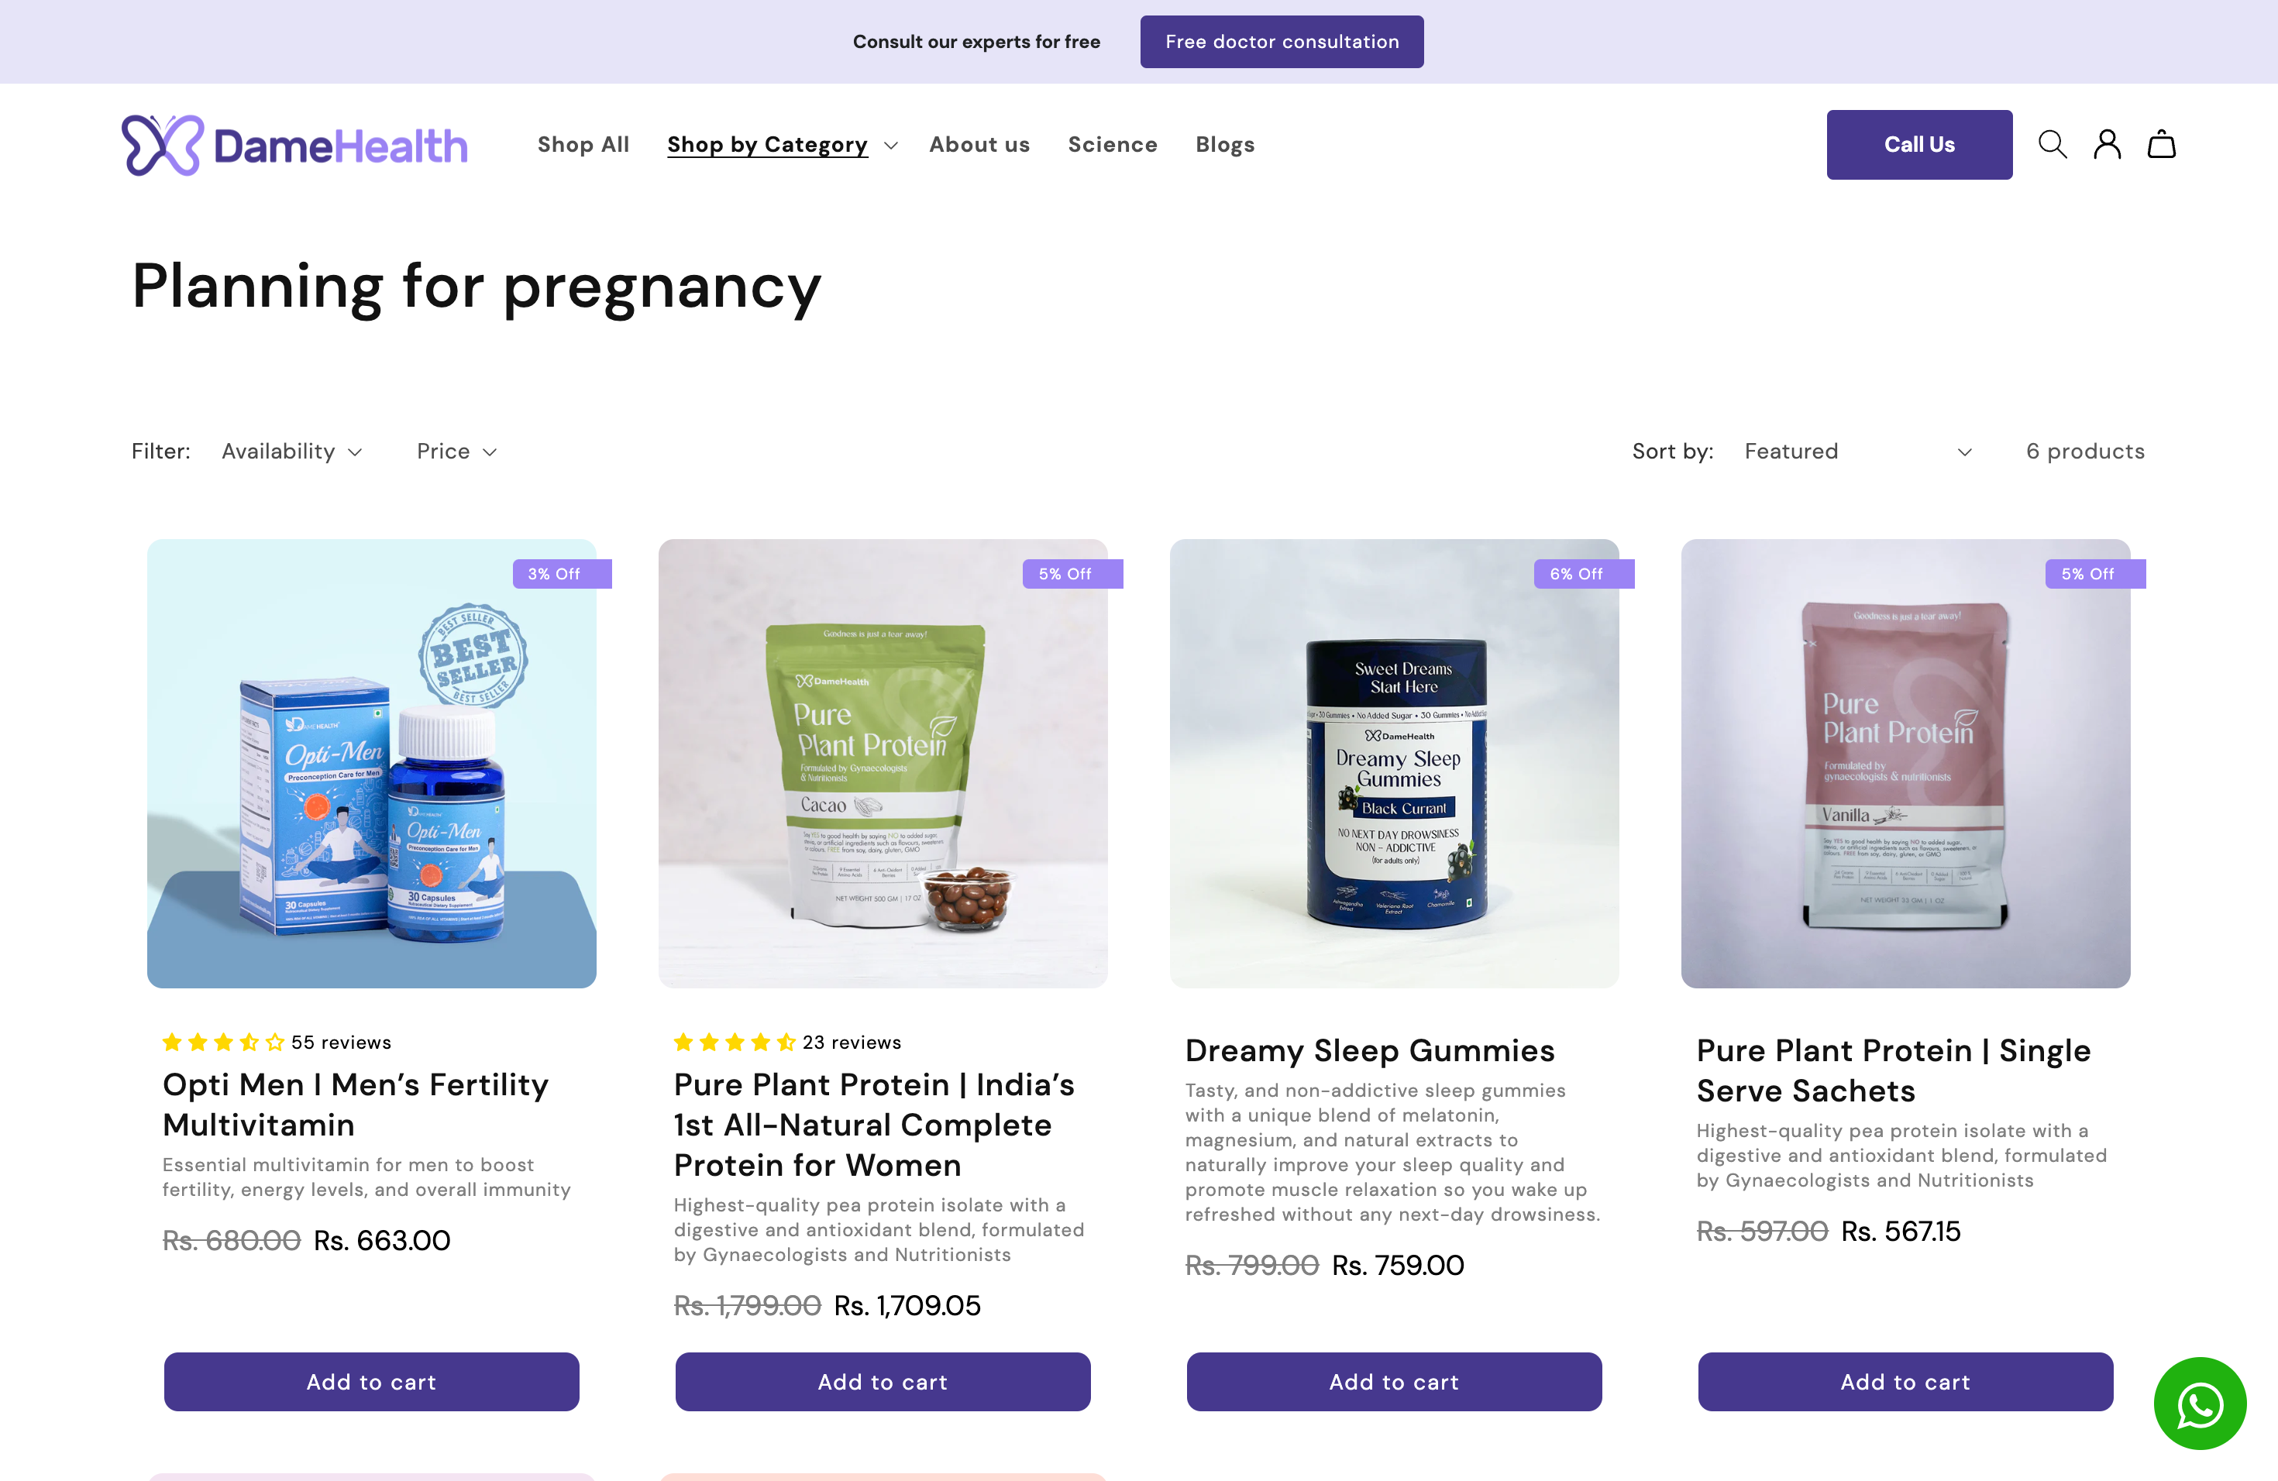Open the Pure Plant Protein Cacao image
Screen dimensions: 2278x1481
coord(883,764)
